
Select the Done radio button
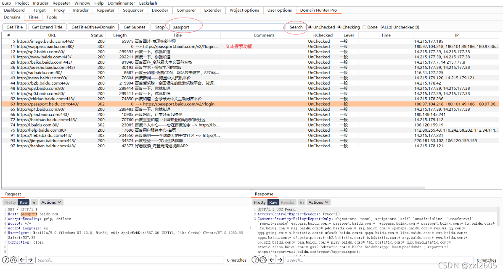pos(364,27)
